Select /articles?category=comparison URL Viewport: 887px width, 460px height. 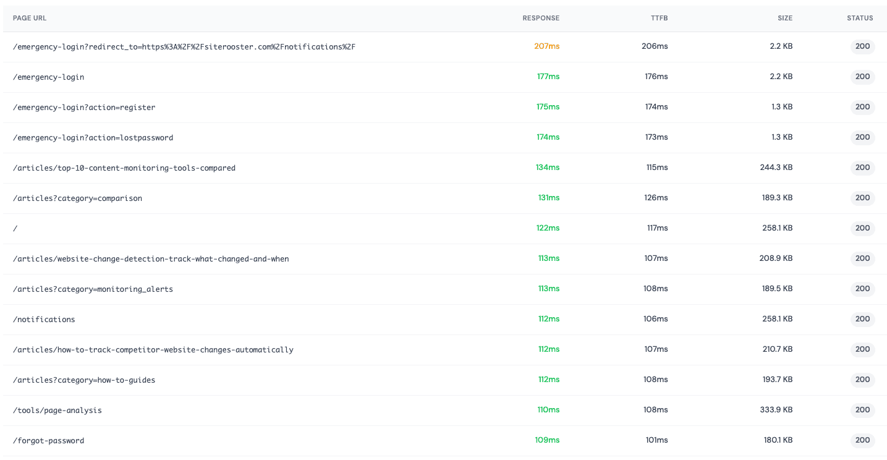(77, 198)
